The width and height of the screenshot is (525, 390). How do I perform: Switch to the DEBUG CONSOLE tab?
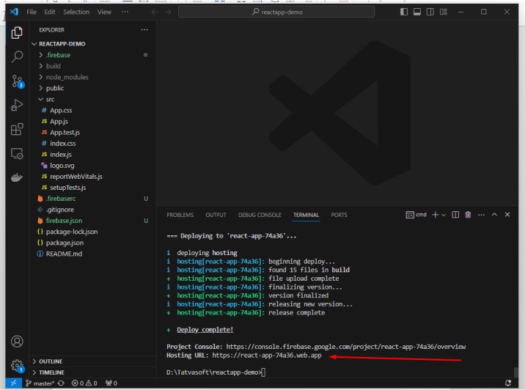[x=260, y=215]
